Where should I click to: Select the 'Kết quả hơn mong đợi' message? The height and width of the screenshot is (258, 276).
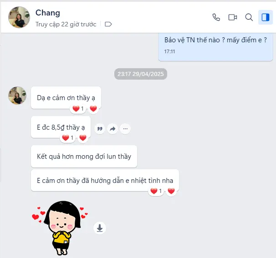[84, 157]
